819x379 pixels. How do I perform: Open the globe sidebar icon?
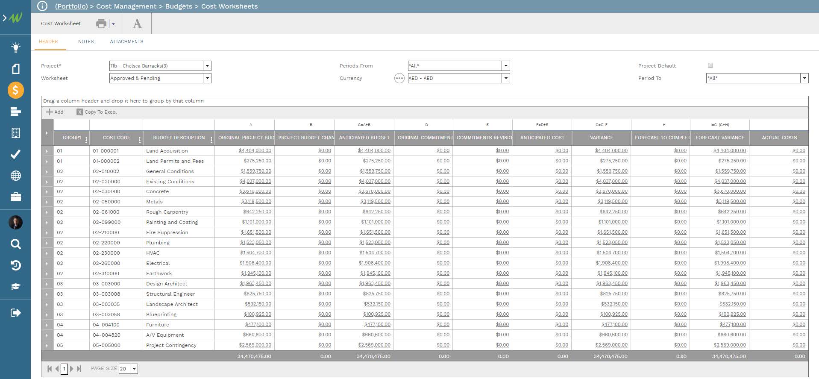pos(15,176)
